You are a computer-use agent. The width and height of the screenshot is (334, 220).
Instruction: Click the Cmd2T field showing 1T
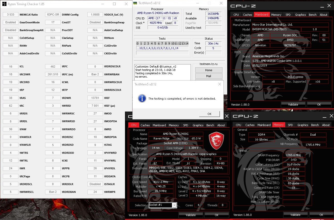point(53,22)
